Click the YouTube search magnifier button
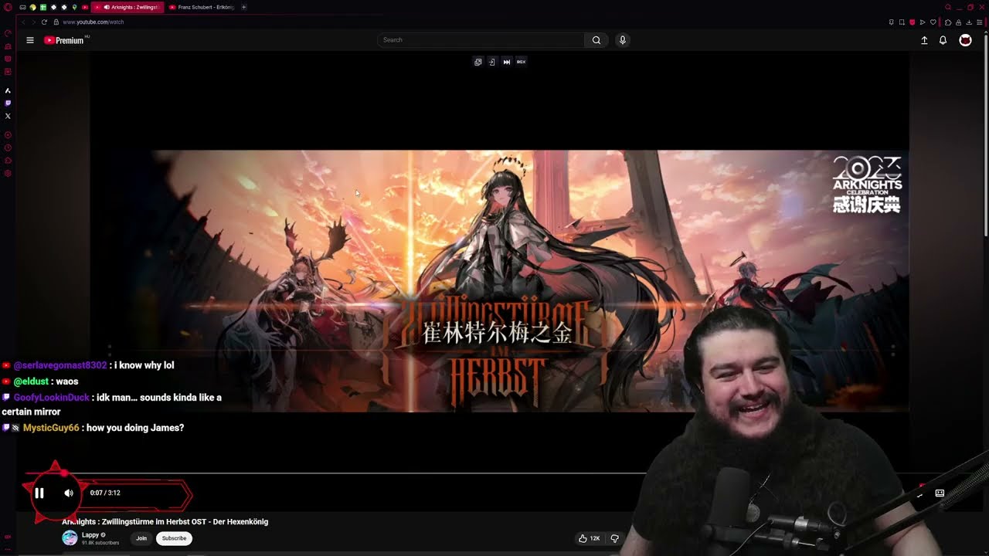The image size is (989, 556). [596, 40]
